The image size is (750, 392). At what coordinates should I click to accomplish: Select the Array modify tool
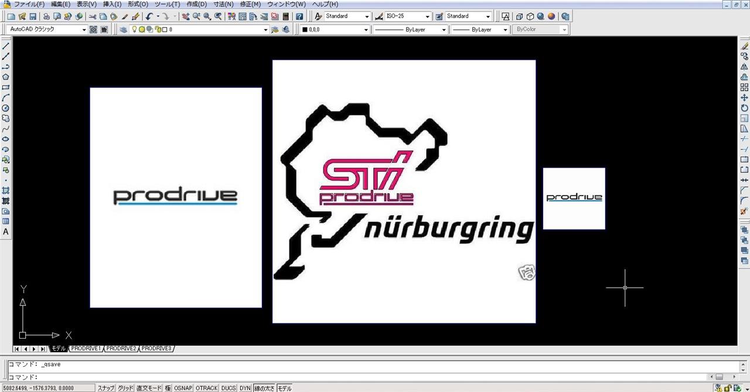click(744, 87)
